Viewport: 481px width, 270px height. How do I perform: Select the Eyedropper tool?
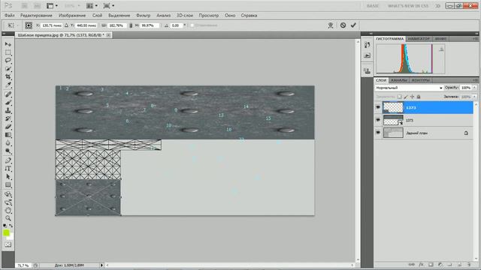[8, 85]
